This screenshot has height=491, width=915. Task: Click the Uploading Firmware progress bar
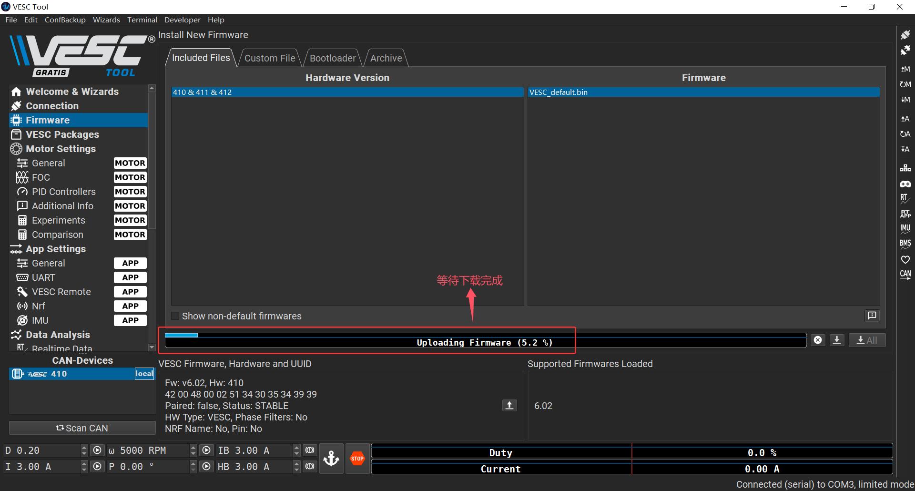(485, 340)
